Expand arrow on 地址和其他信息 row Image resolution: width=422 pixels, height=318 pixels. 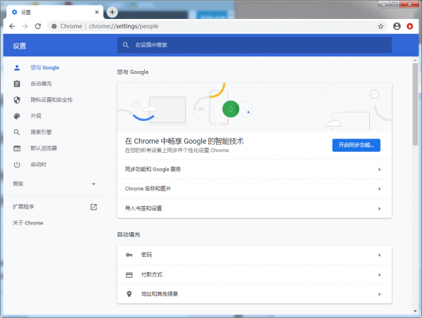(x=379, y=294)
